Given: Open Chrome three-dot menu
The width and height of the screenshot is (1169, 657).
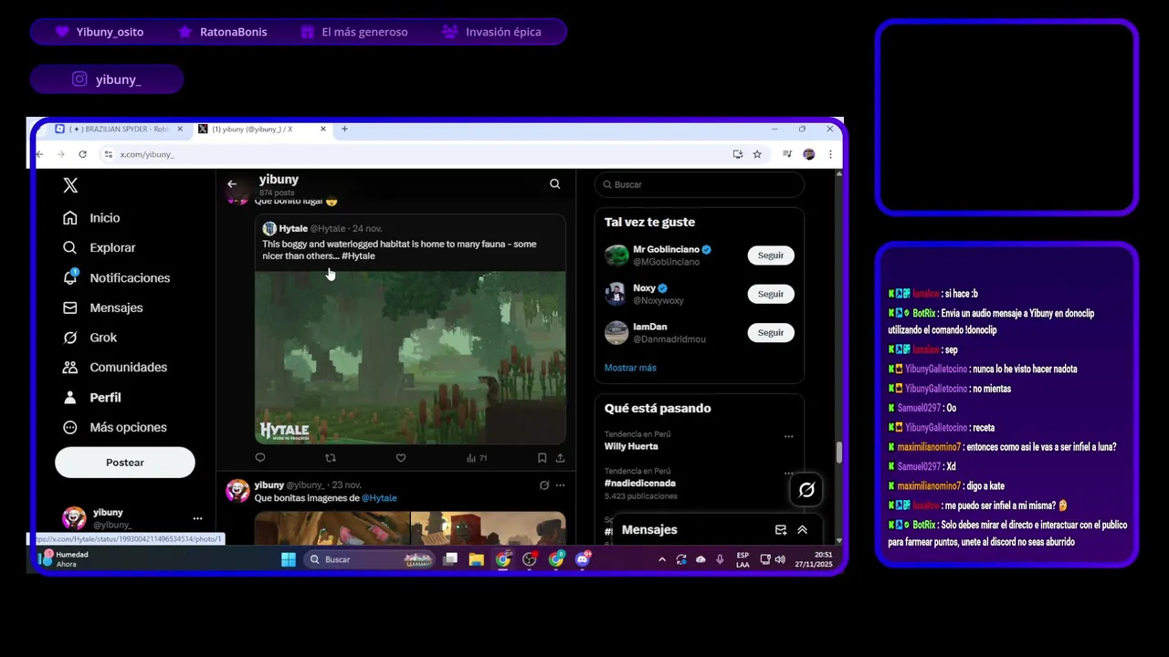Looking at the screenshot, I should click(x=830, y=154).
